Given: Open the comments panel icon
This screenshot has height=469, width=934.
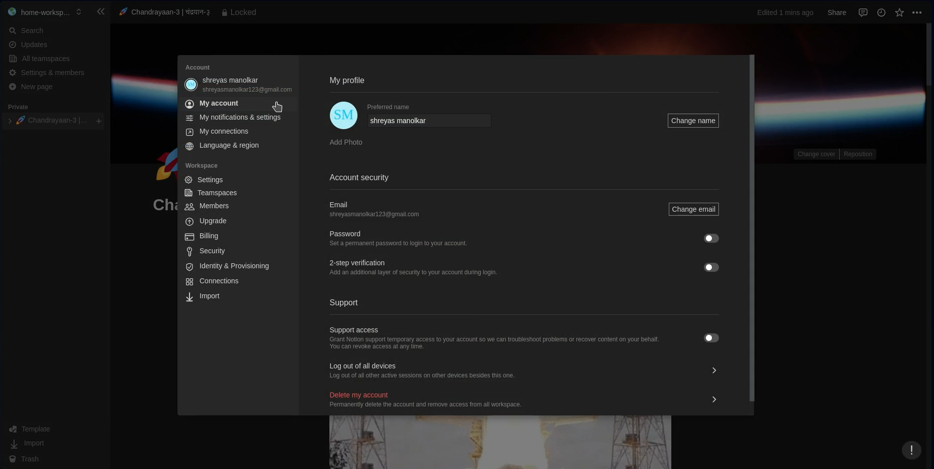Looking at the screenshot, I should [x=863, y=13].
